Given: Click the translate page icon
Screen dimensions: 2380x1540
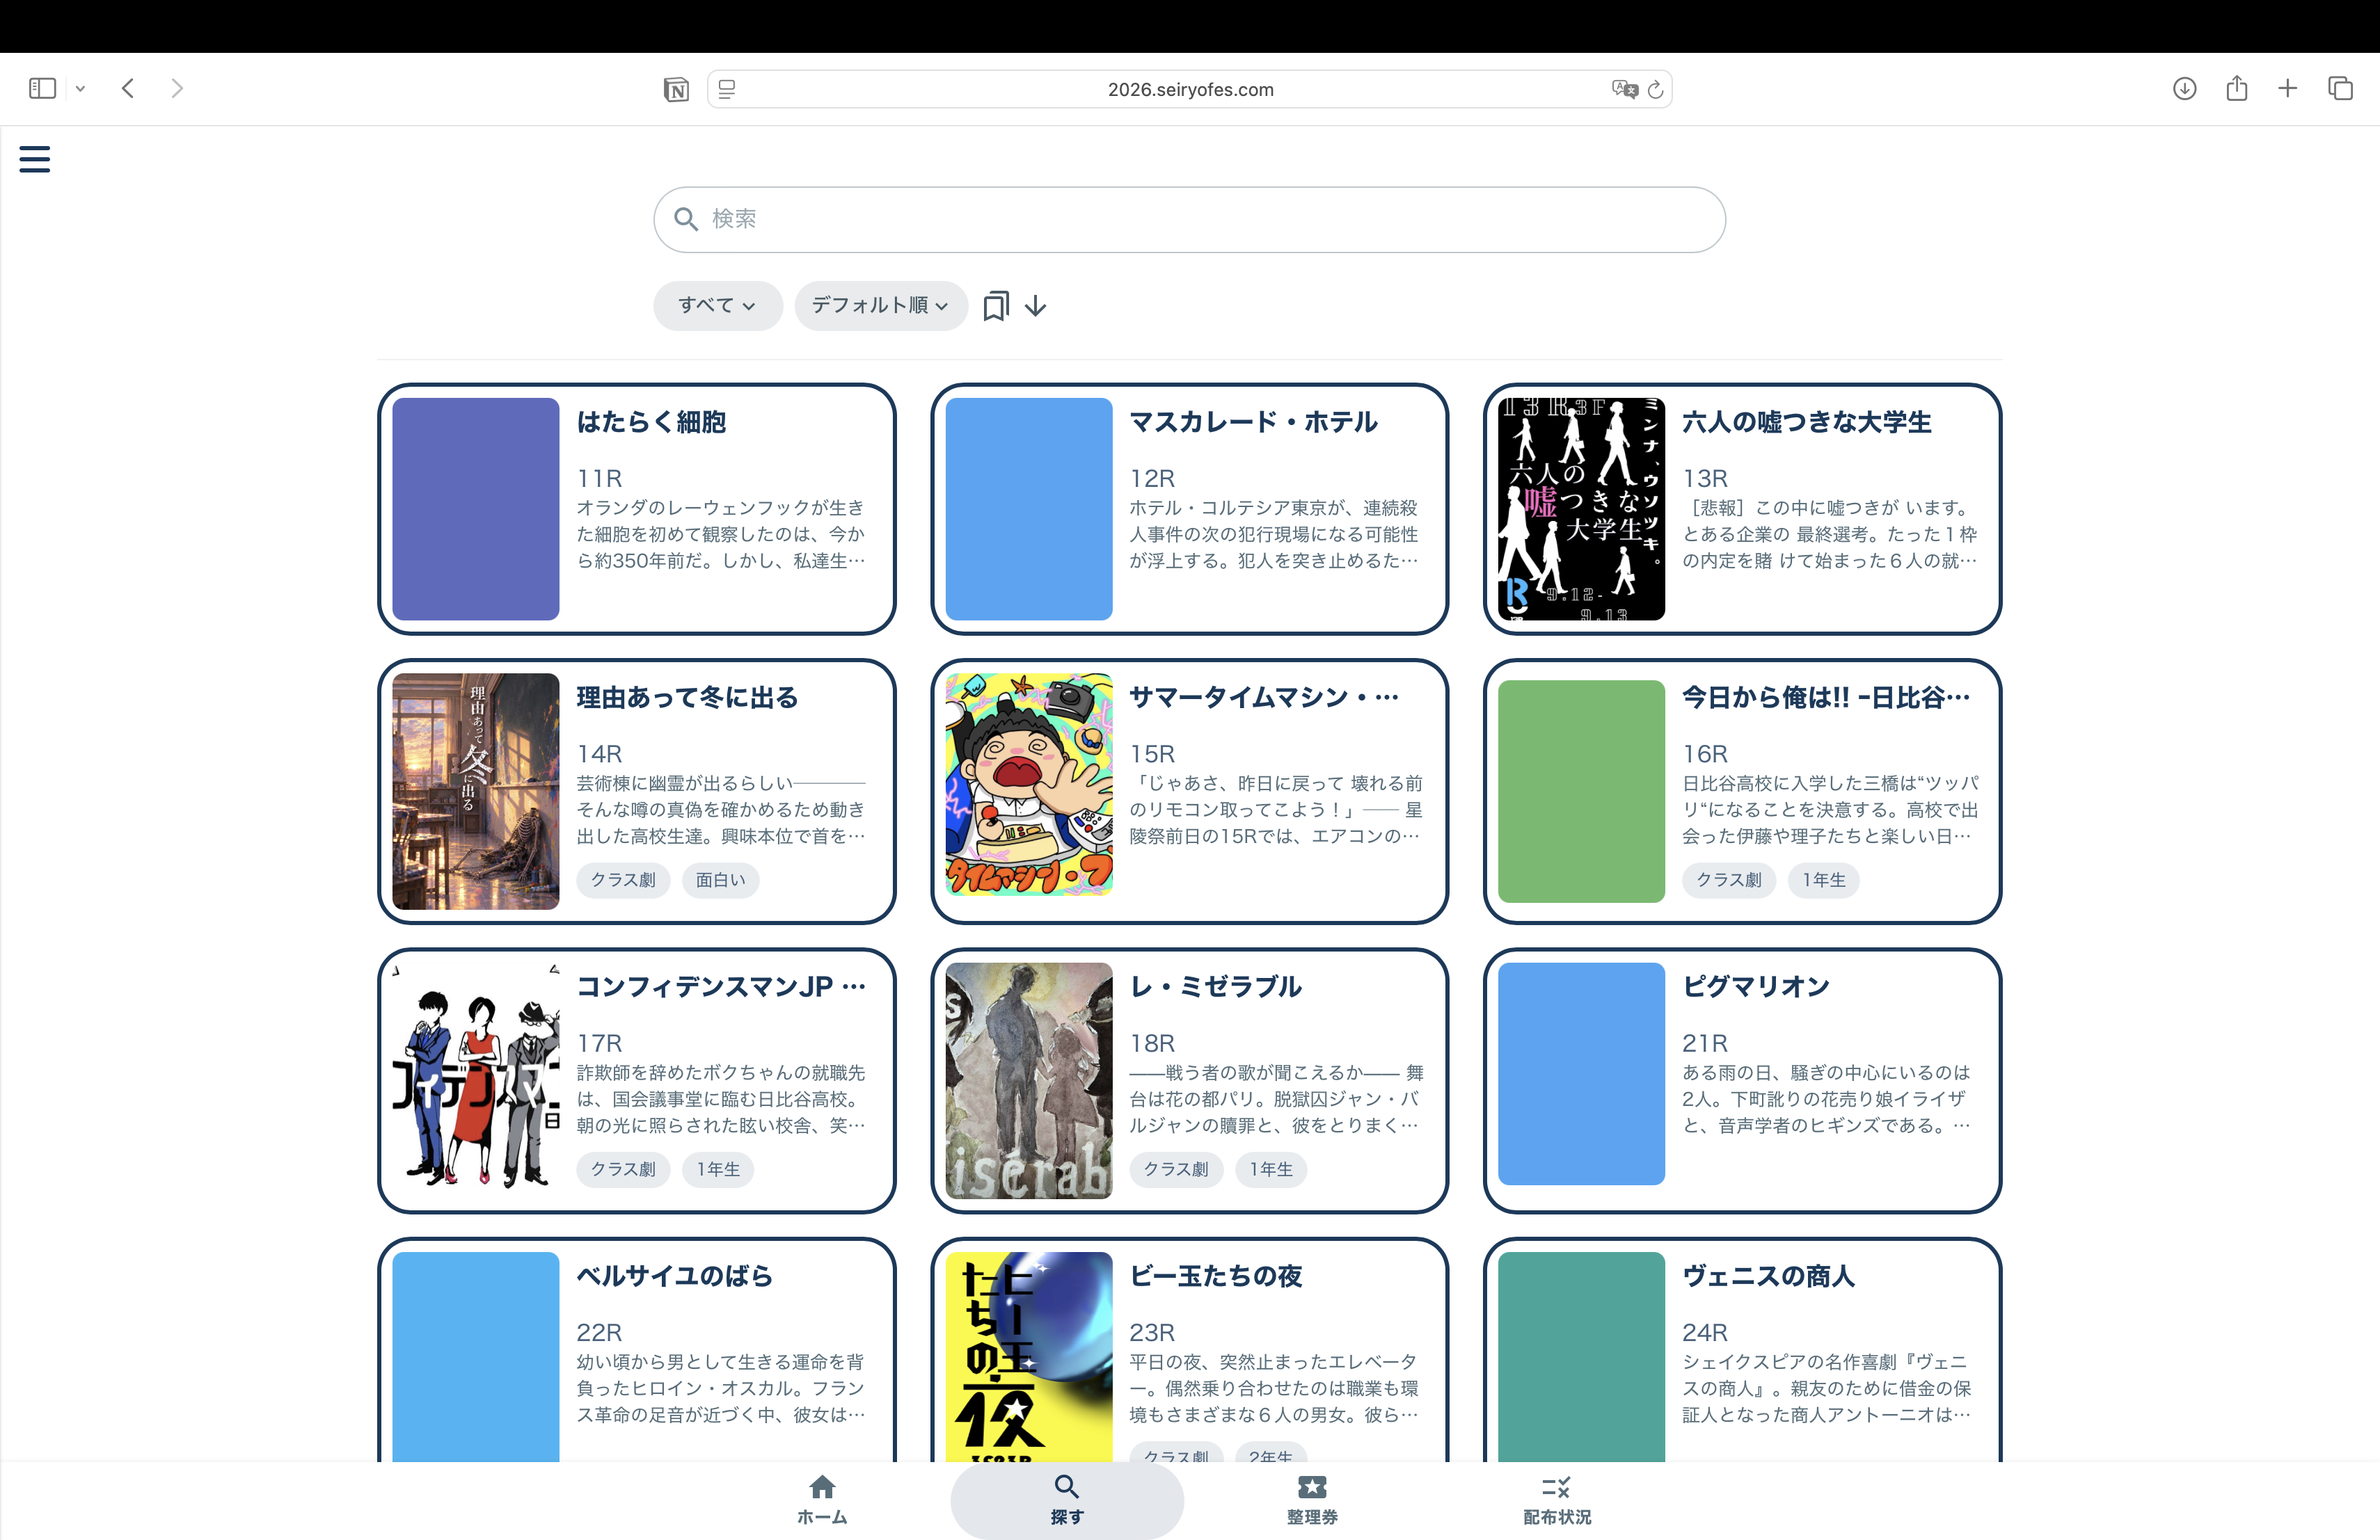Looking at the screenshot, I should tap(1624, 90).
